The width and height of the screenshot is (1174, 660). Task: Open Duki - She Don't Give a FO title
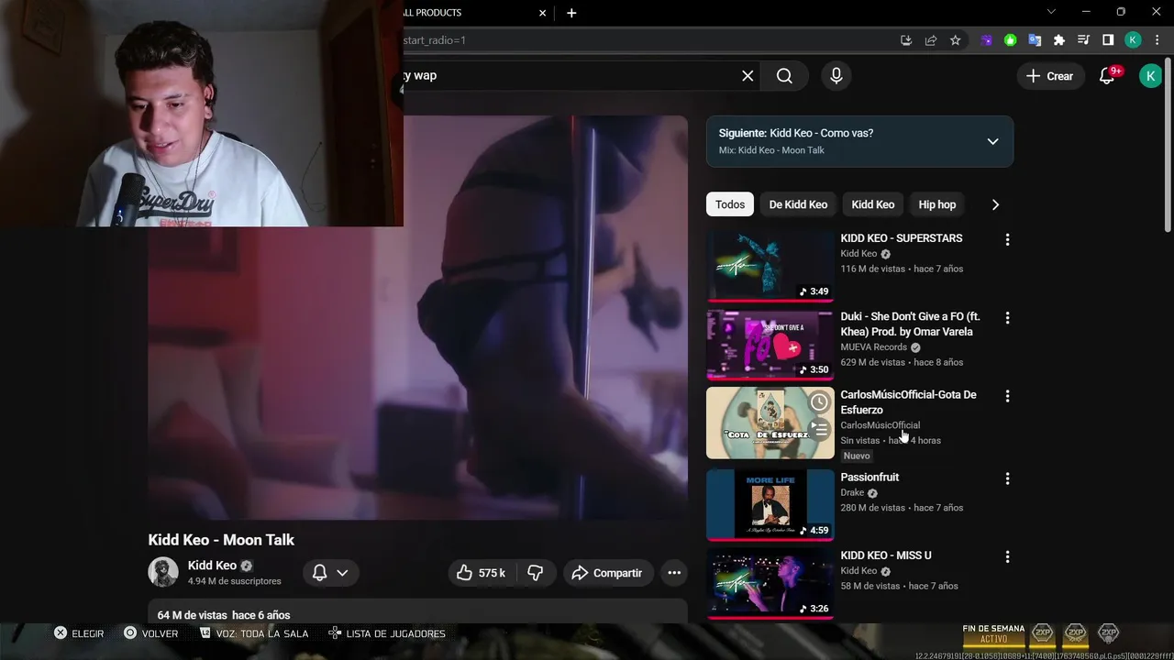click(x=911, y=324)
